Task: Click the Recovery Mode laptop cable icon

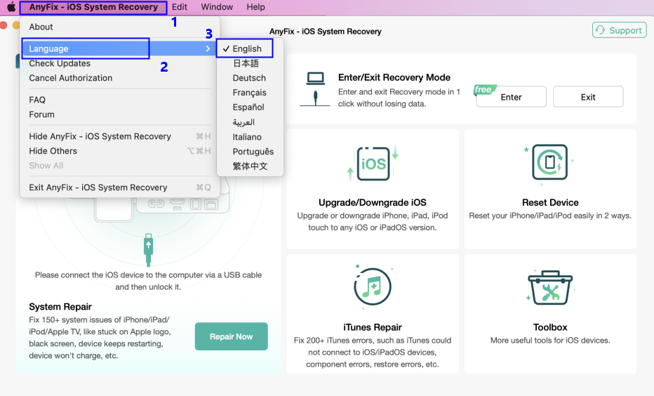Action: [315, 89]
